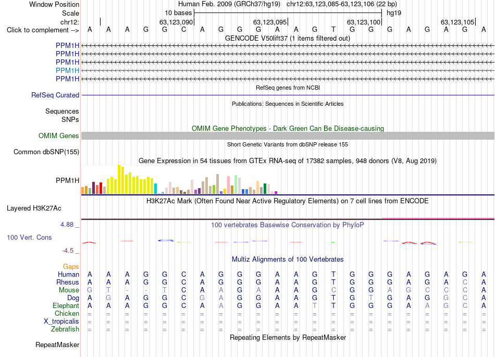
Task: Select the gray OMIM Genes bar
Action: pyautogui.click(x=288, y=136)
